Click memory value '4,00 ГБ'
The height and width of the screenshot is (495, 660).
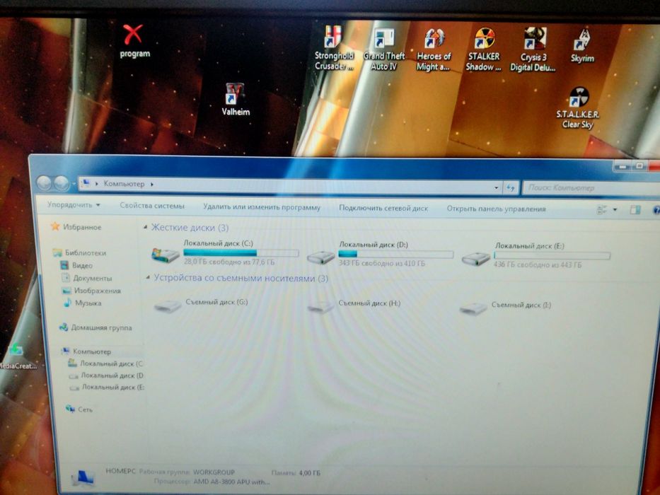click(309, 472)
